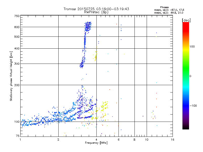Click the x-axis tick label '10'
The image size is (203, 152).
point(147,140)
